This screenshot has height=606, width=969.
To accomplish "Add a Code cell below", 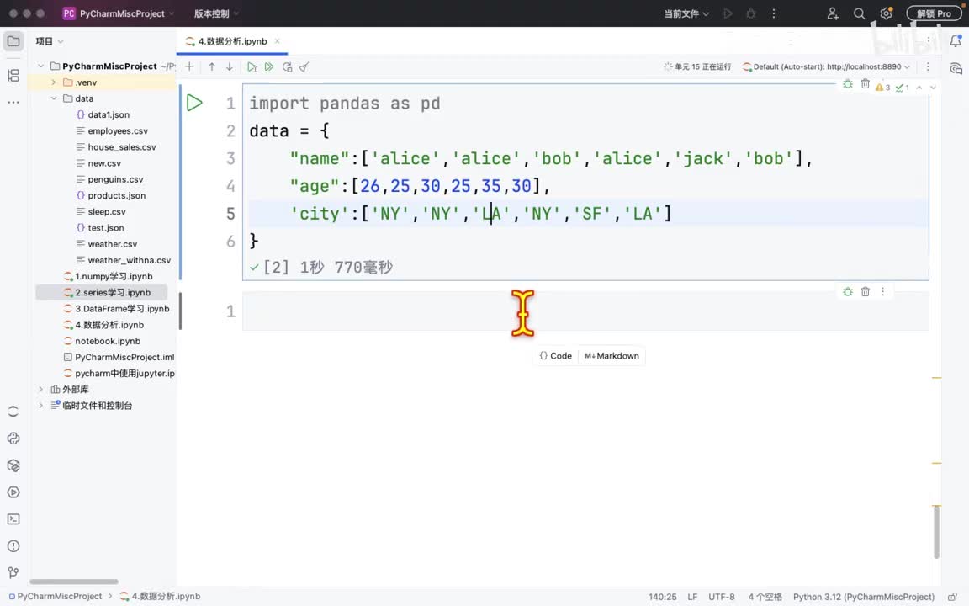I will coord(555,355).
